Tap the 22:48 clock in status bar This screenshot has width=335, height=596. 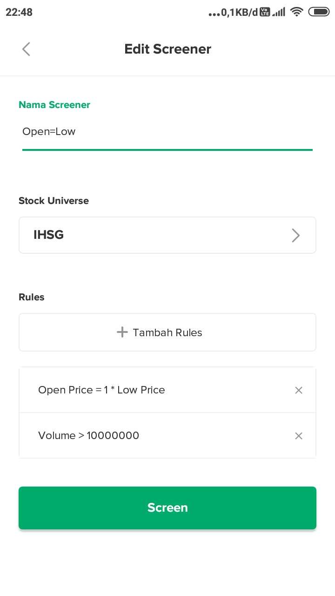tap(19, 13)
